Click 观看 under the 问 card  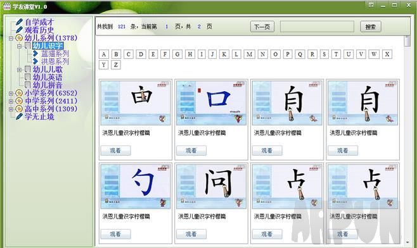pyautogui.click(x=191, y=234)
